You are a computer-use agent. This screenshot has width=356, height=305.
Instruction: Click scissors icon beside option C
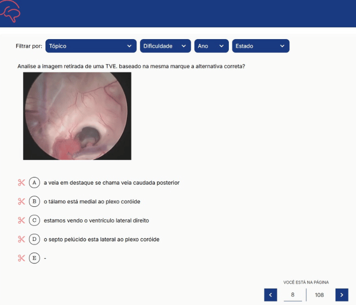[21, 220]
